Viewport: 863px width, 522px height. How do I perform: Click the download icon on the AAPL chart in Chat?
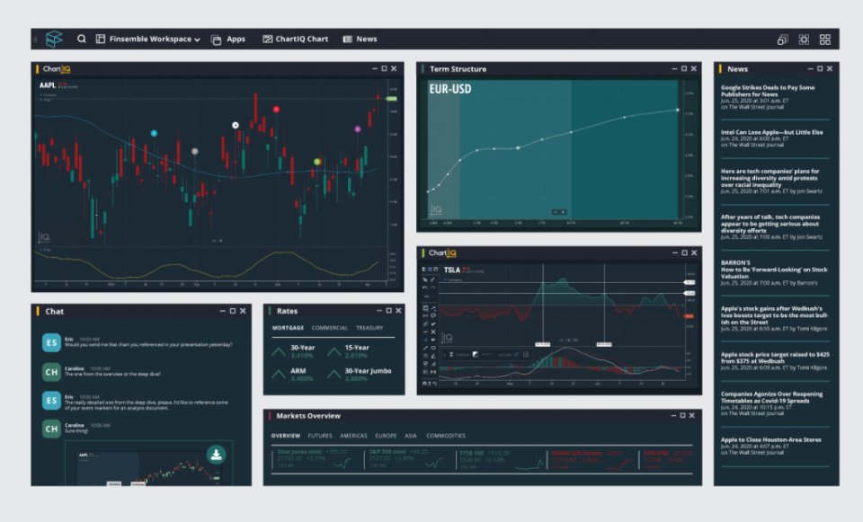click(217, 454)
